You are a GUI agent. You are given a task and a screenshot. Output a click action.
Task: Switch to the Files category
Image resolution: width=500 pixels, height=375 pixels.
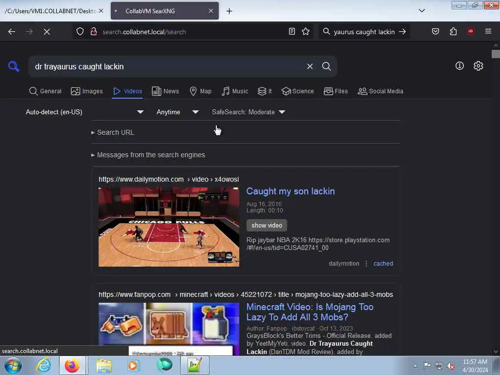tap(336, 91)
